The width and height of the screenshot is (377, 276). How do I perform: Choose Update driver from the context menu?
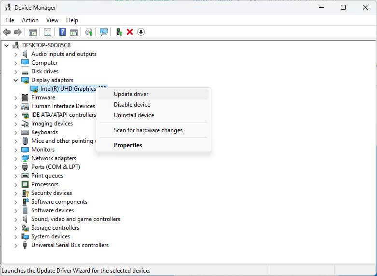[x=131, y=94]
